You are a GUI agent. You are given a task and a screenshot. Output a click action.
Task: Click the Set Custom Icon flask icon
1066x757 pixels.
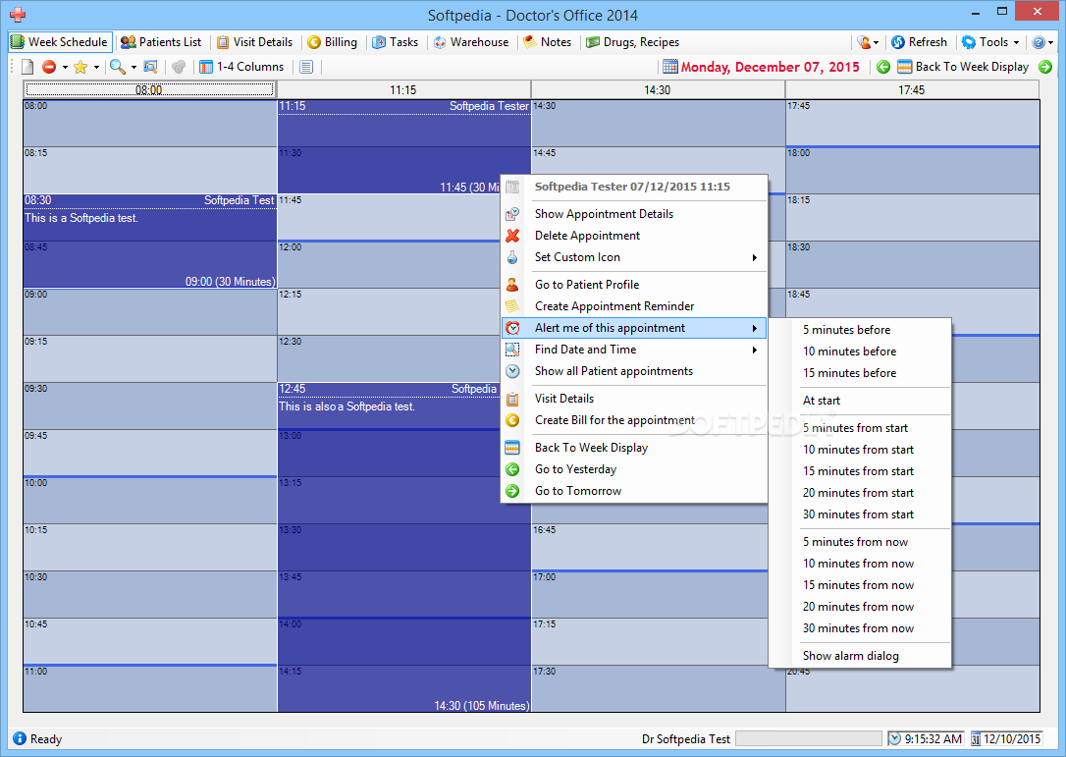tap(512, 257)
